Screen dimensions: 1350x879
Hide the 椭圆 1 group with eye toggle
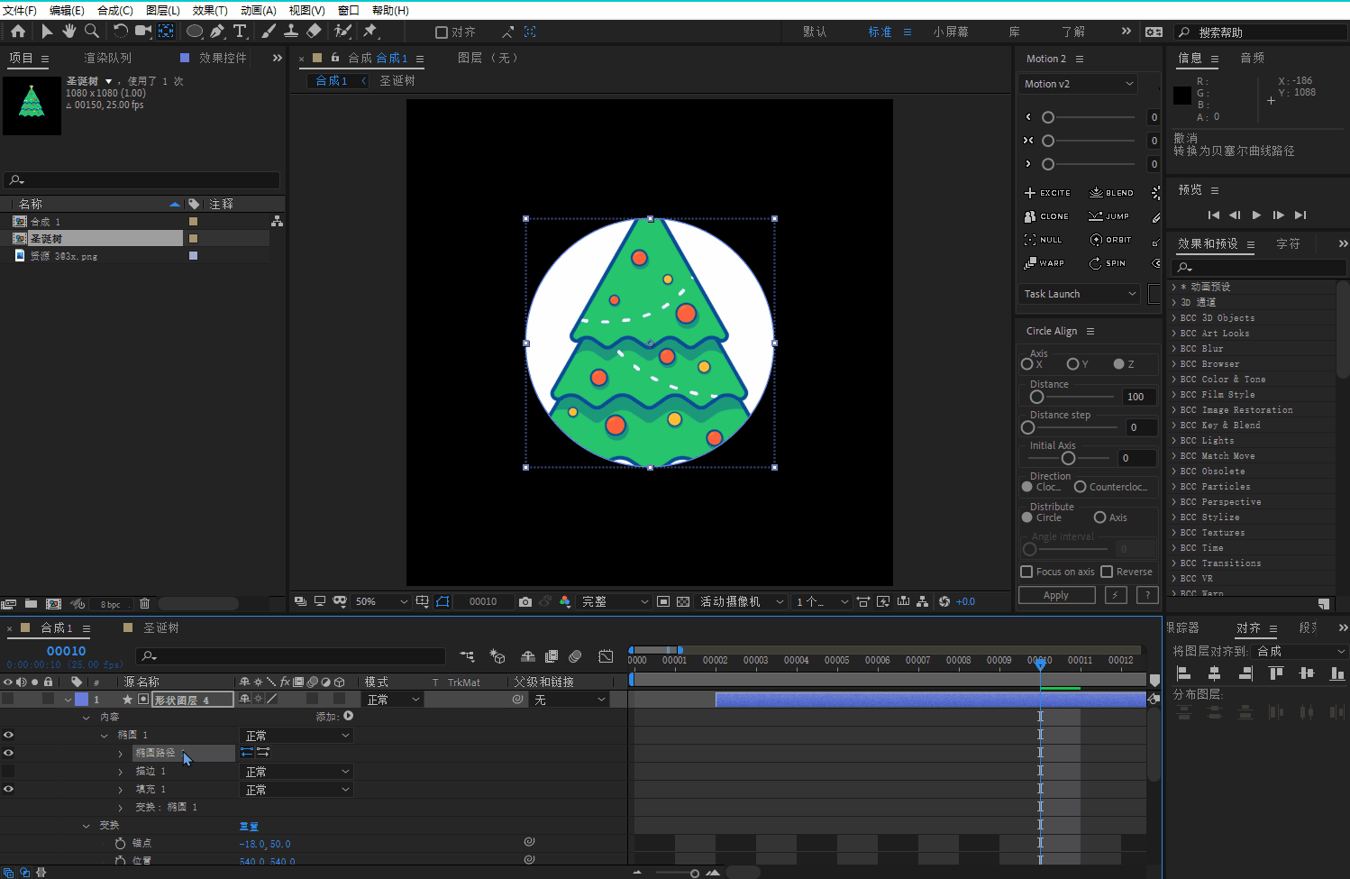click(9, 736)
